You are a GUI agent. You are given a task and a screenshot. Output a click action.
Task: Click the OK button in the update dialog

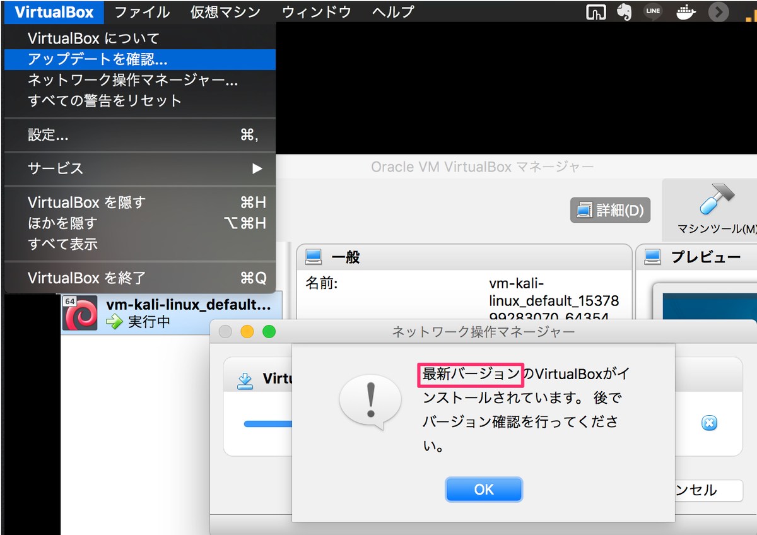pyautogui.click(x=484, y=490)
